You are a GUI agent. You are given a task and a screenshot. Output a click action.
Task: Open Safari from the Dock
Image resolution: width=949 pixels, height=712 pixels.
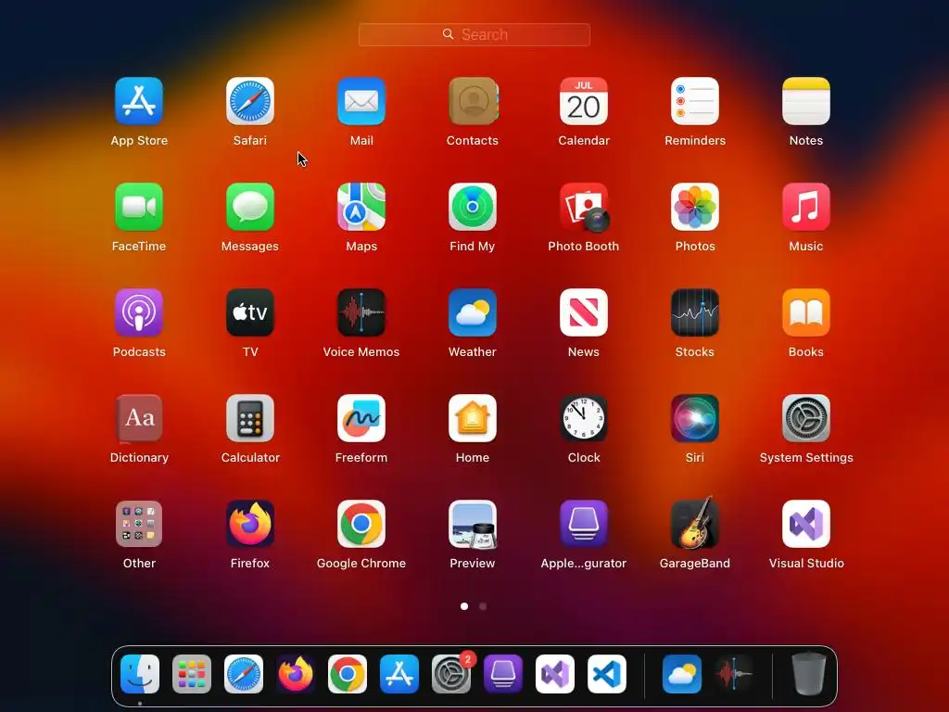[244, 674]
